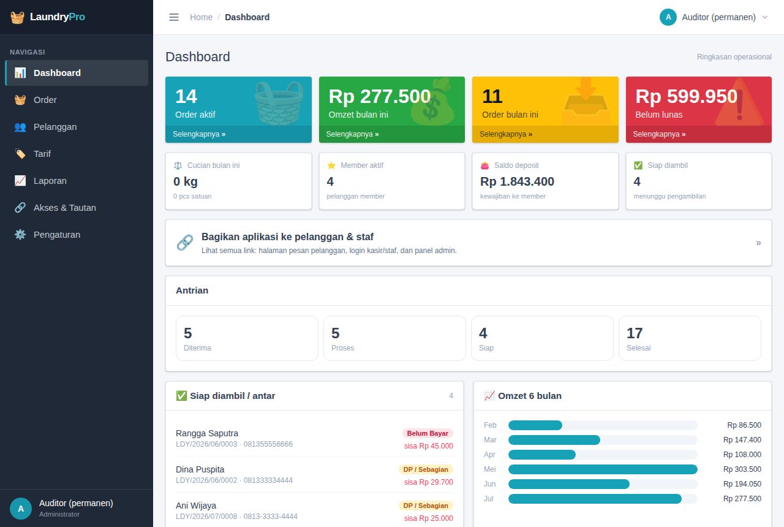Viewport: 784px width, 527px height.
Task: Open Dina Puspita's ready order row
Action: (314, 475)
